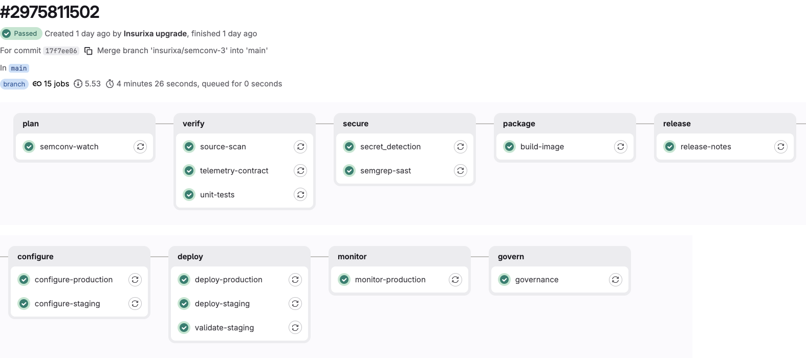This screenshot has width=806, height=358.
Task: Open the main branch link
Action: tap(19, 68)
